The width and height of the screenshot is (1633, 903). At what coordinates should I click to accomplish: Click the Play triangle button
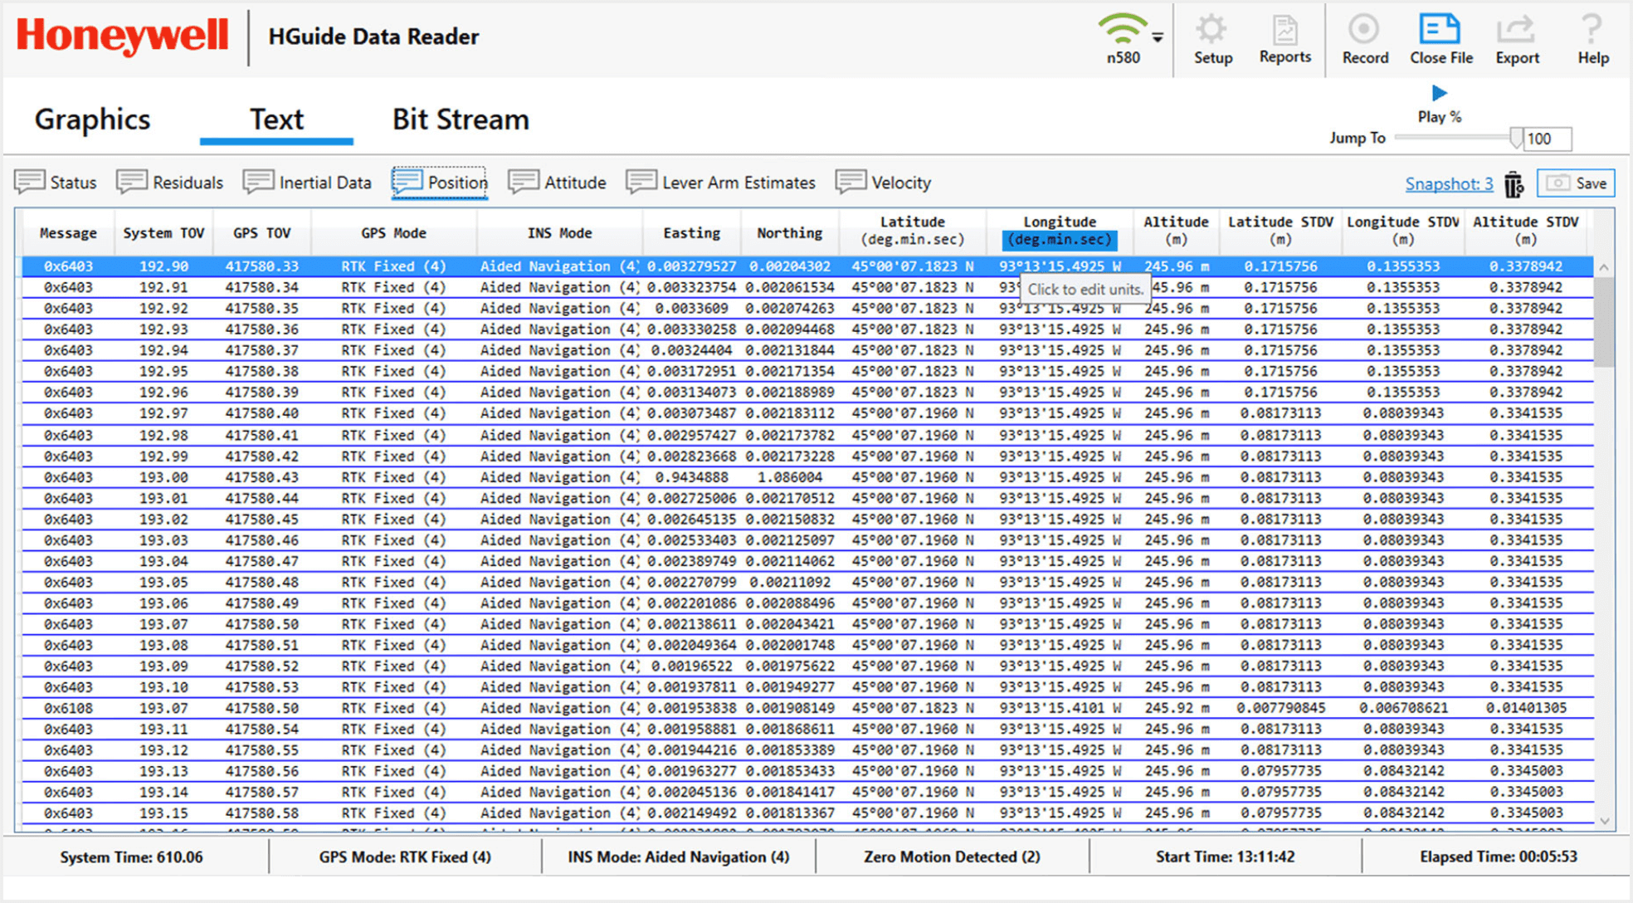coord(1440,93)
